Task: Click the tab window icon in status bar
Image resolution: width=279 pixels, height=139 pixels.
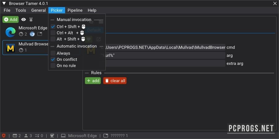Action: pos(106,136)
